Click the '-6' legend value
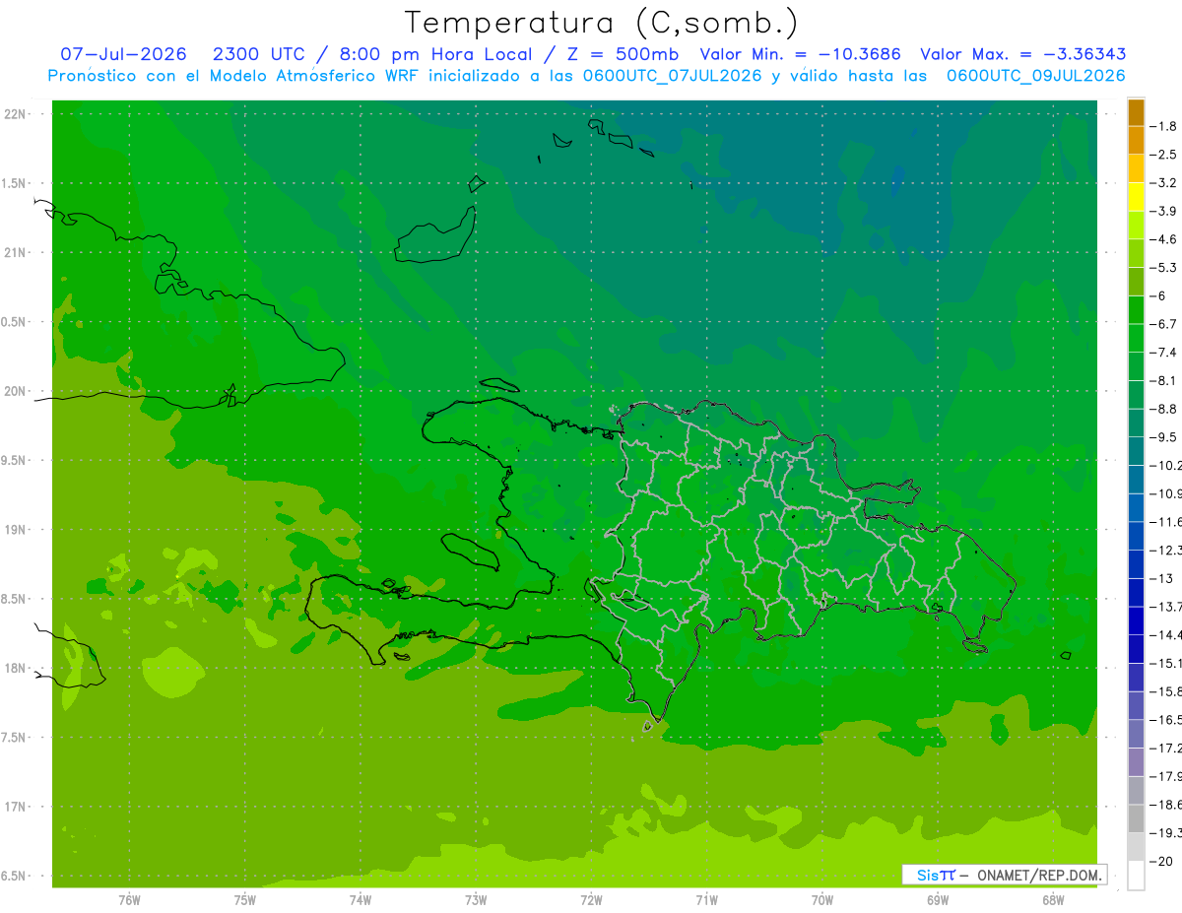The height and width of the screenshot is (913, 1182). (x=1160, y=295)
